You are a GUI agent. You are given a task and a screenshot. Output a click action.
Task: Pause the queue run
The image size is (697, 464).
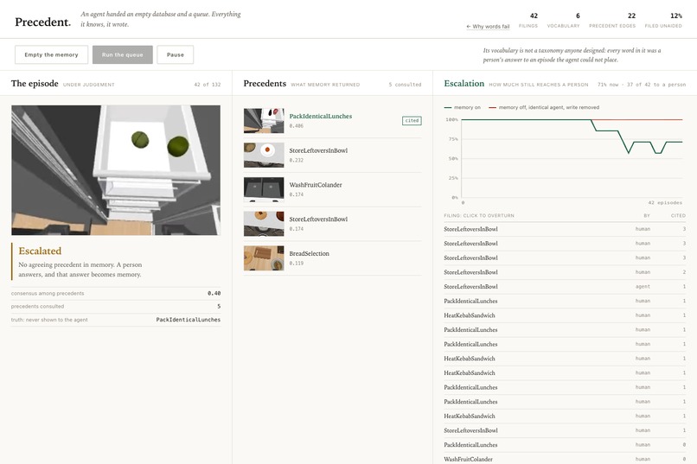pyautogui.click(x=176, y=54)
